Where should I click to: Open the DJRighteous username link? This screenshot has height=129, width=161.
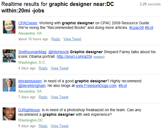point(29,110)
